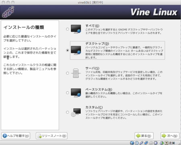Image resolution: width=181 pixels, height=145 pixels.
Task: Click the host key 左⌘ indicator
Action: pyautogui.click(x=172, y=143)
